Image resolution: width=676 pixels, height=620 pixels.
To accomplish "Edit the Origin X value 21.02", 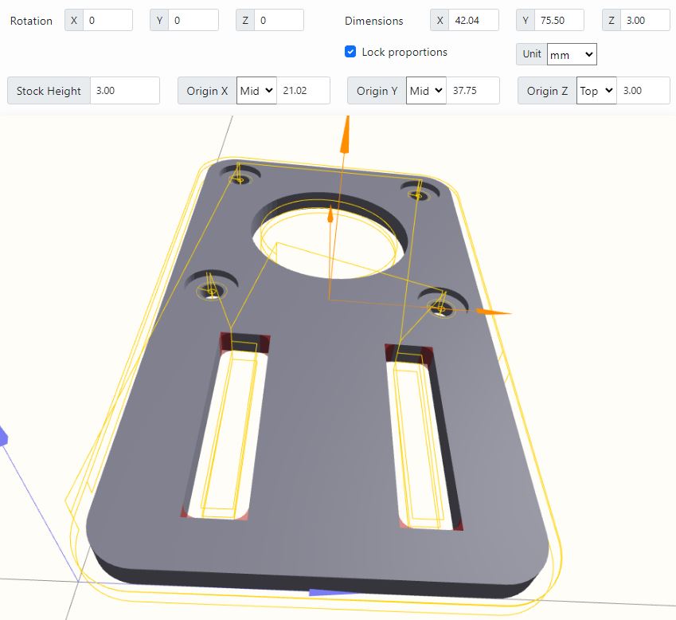I will [303, 91].
